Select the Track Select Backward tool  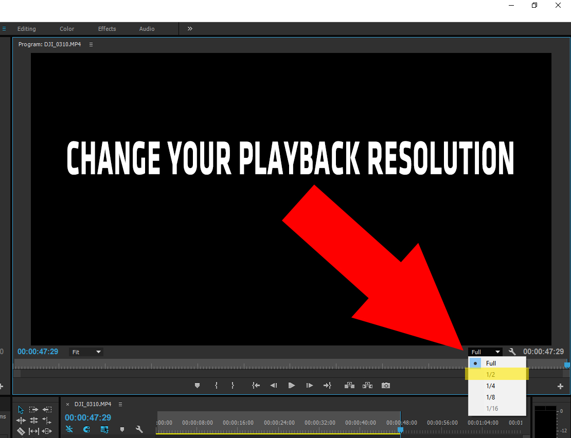47,410
